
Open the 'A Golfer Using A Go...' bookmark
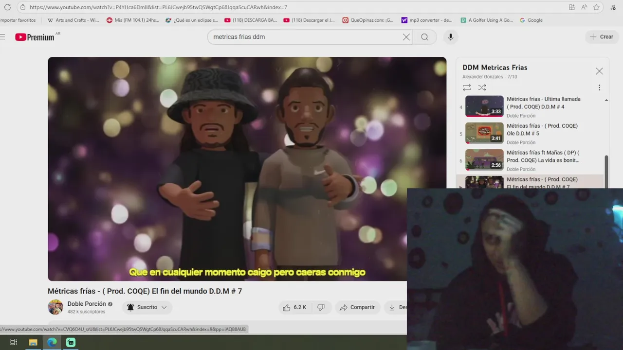pyautogui.click(x=486, y=20)
